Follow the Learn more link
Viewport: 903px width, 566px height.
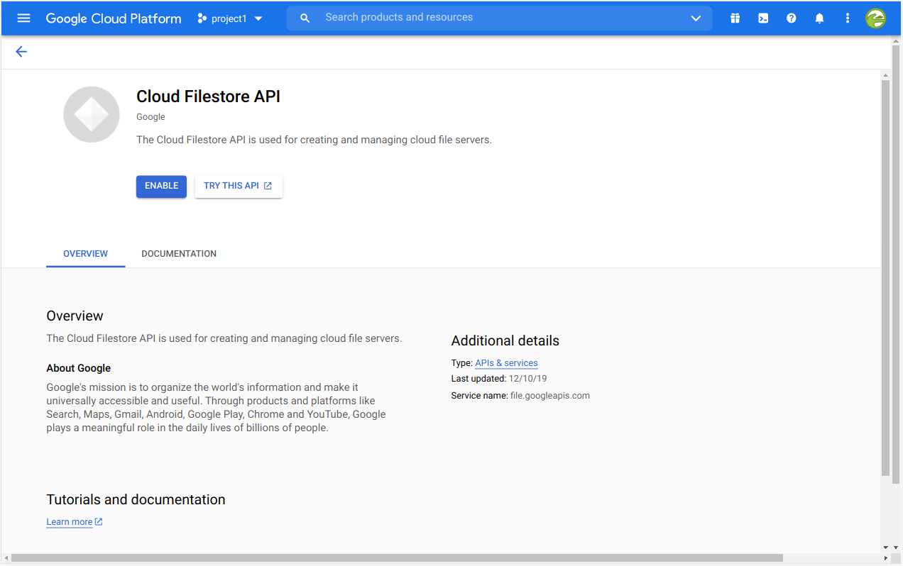click(70, 522)
